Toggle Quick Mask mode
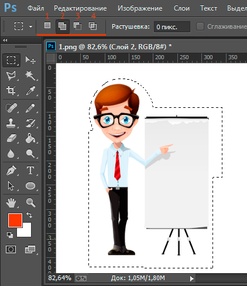The height and width of the screenshot is (286, 247). [x=11, y=249]
